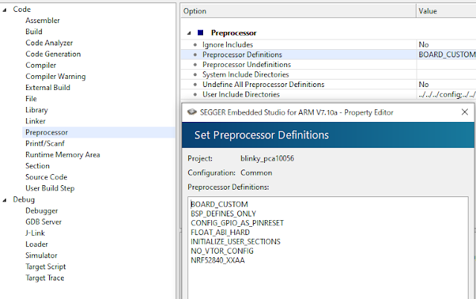Click the ../../../config value cell

coord(447,94)
